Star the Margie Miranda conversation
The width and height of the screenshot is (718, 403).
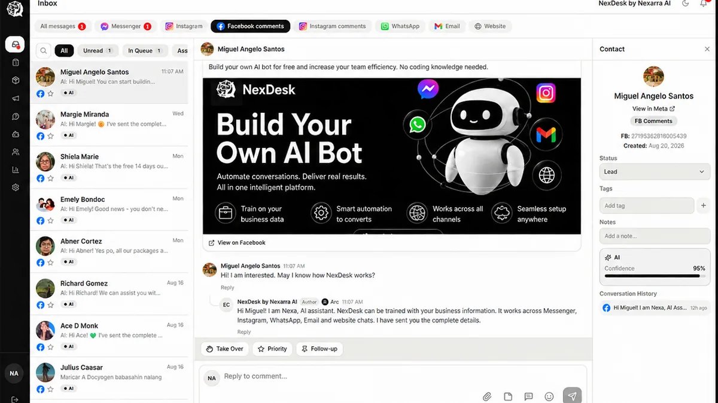tap(50, 136)
